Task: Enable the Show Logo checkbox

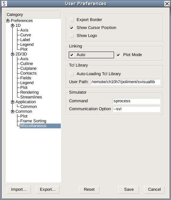Action: [x=72, y=36]
